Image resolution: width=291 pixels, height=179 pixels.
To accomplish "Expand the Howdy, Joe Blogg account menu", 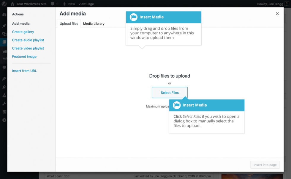I will 271,4.
